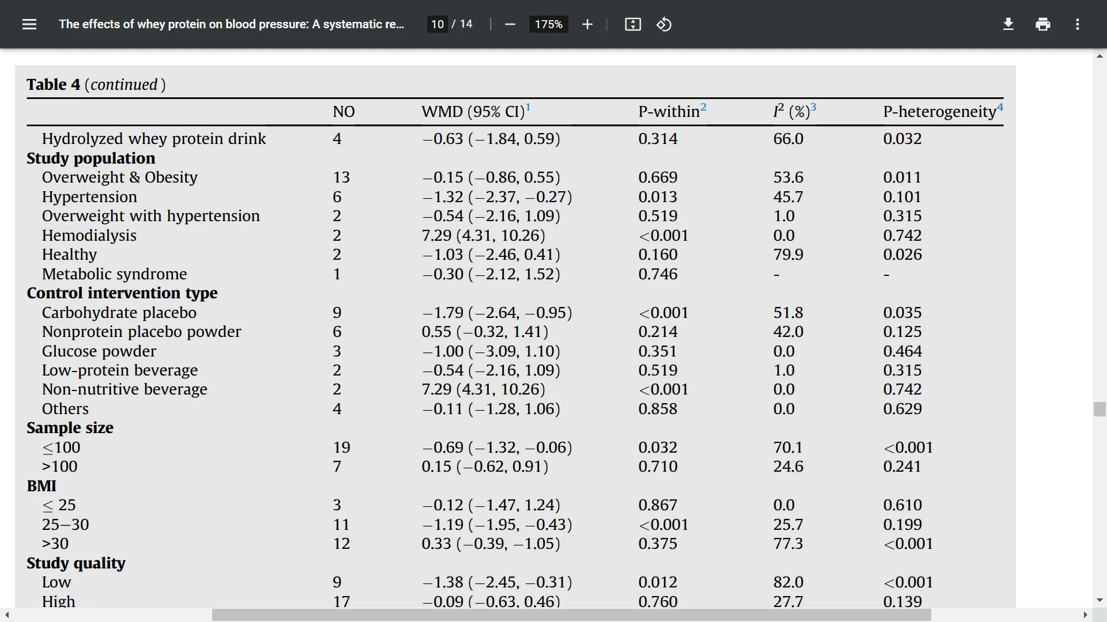Click the P-within value '0.669'

658,177
